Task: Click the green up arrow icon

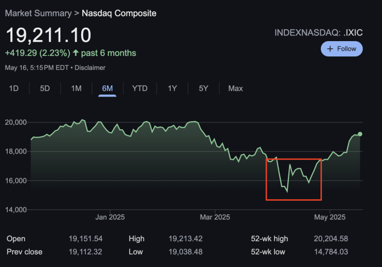Action: click(x=76, y=53)
